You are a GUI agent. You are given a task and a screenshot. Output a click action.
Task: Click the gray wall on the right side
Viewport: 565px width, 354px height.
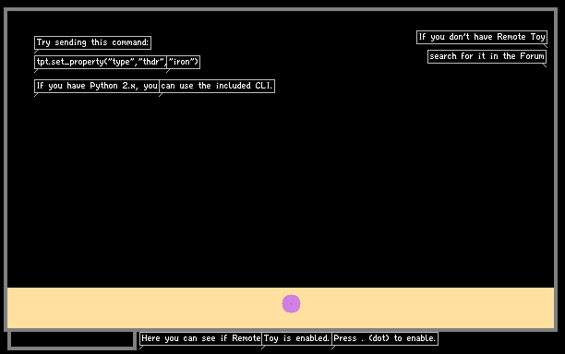[x=556, y=169]
